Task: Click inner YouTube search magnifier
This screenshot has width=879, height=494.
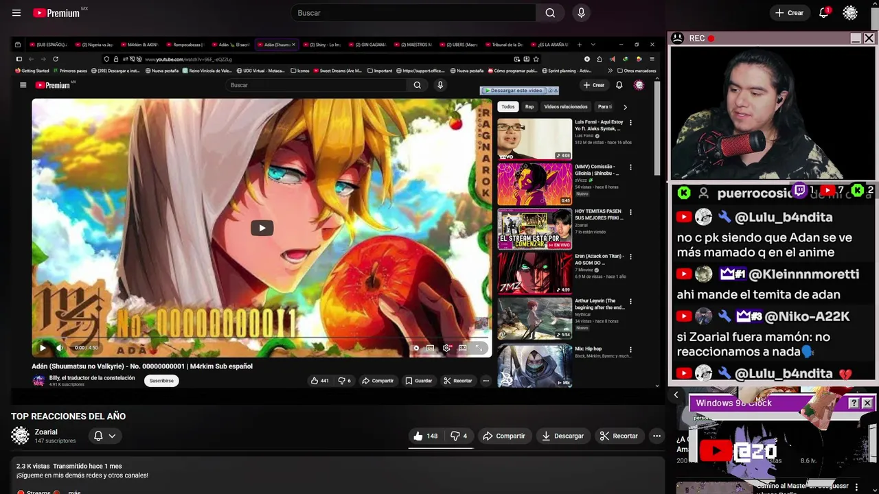Action: (417, 85)
